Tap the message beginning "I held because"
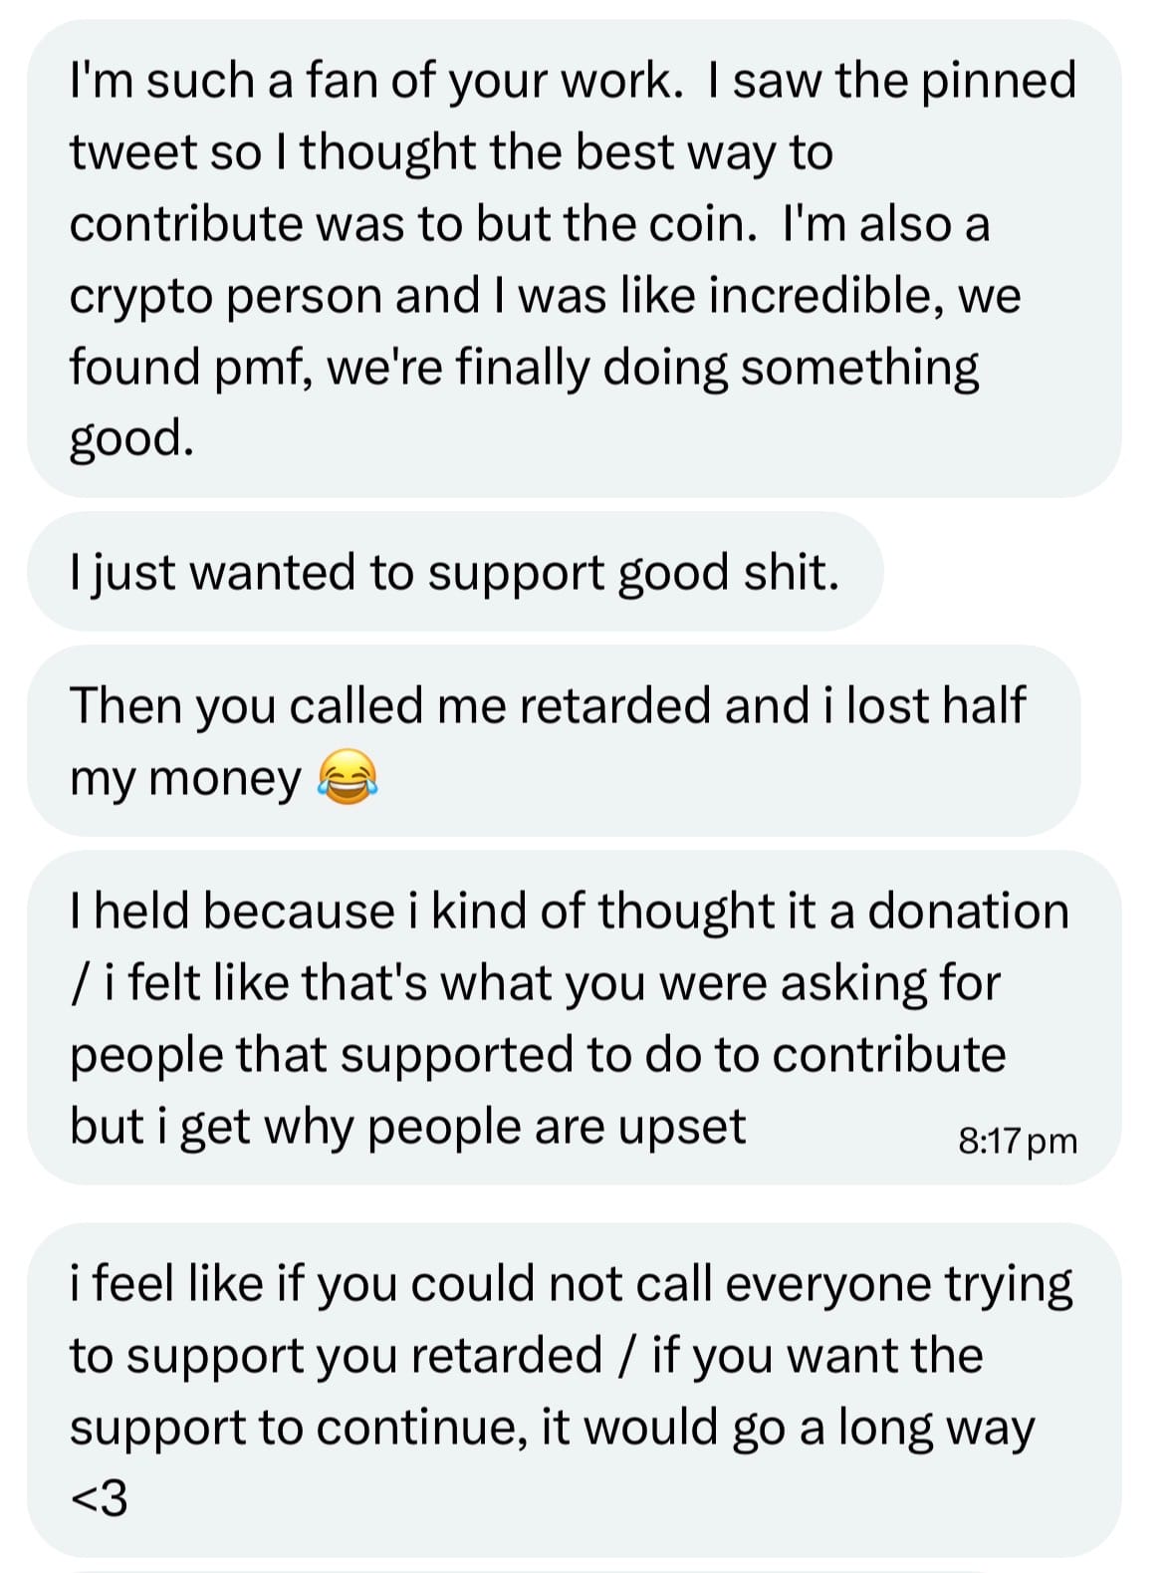This screenshot has width=1168, height=1573. [573, 1018]
